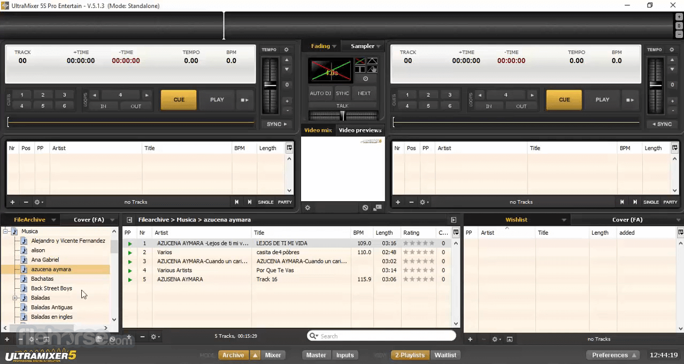Skip to next track in right playlist

pyautogui.click(x=635, y=202)
